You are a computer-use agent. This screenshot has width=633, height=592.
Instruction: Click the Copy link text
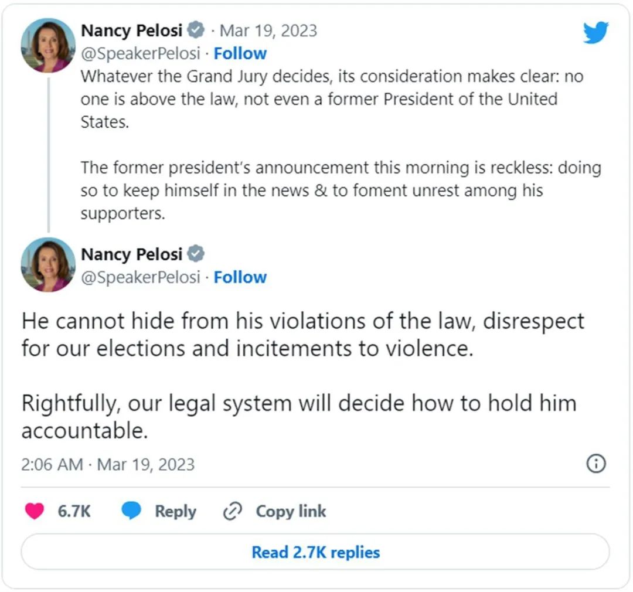(x=291, y=511)
